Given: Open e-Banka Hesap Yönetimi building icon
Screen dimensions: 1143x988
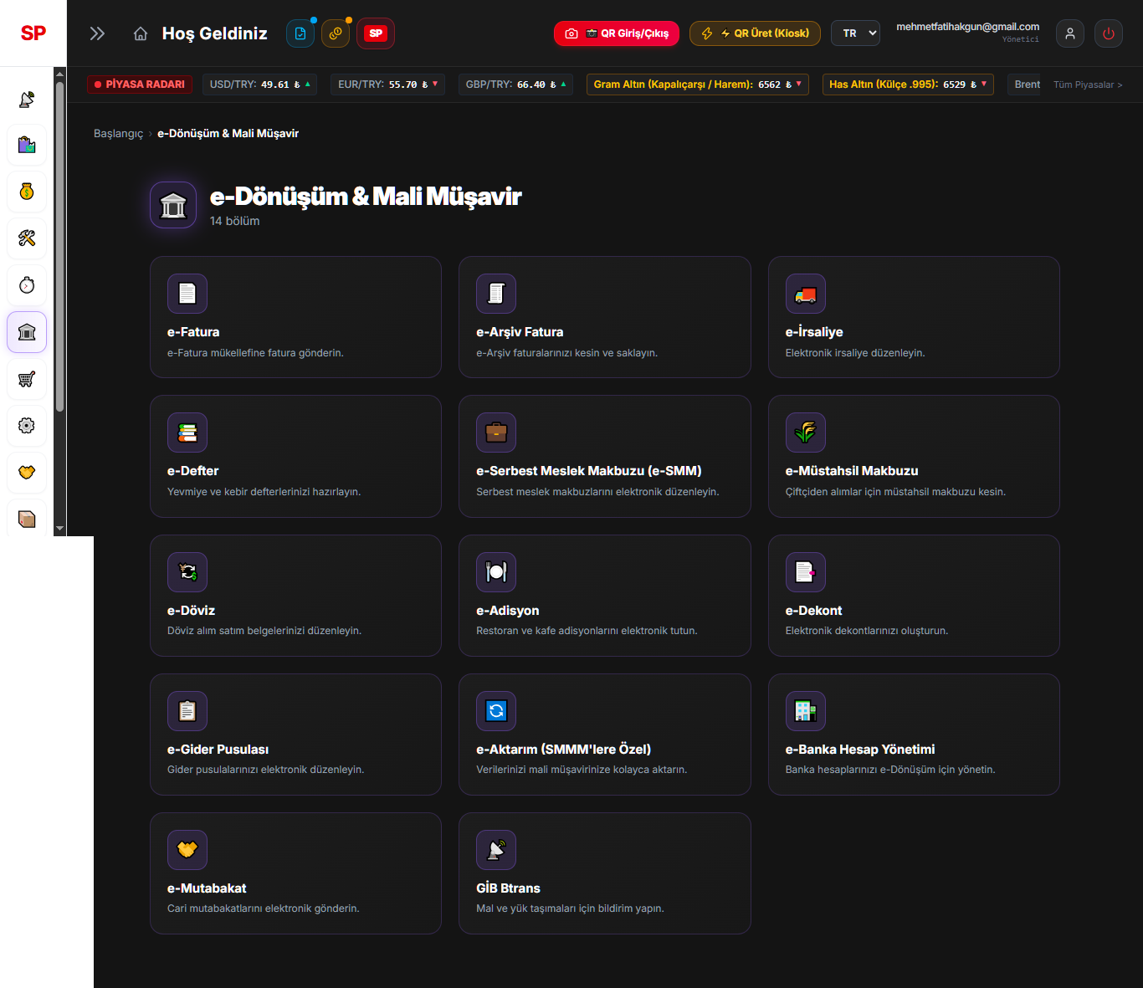Looking at the screenshot, I should click(x=806, y=711).
